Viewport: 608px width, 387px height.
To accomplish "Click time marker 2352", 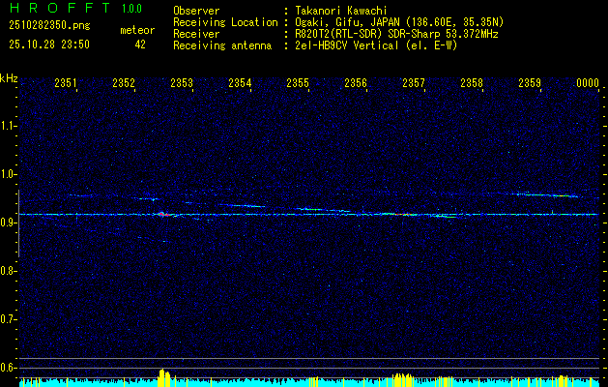I will (x=124, y=83).
